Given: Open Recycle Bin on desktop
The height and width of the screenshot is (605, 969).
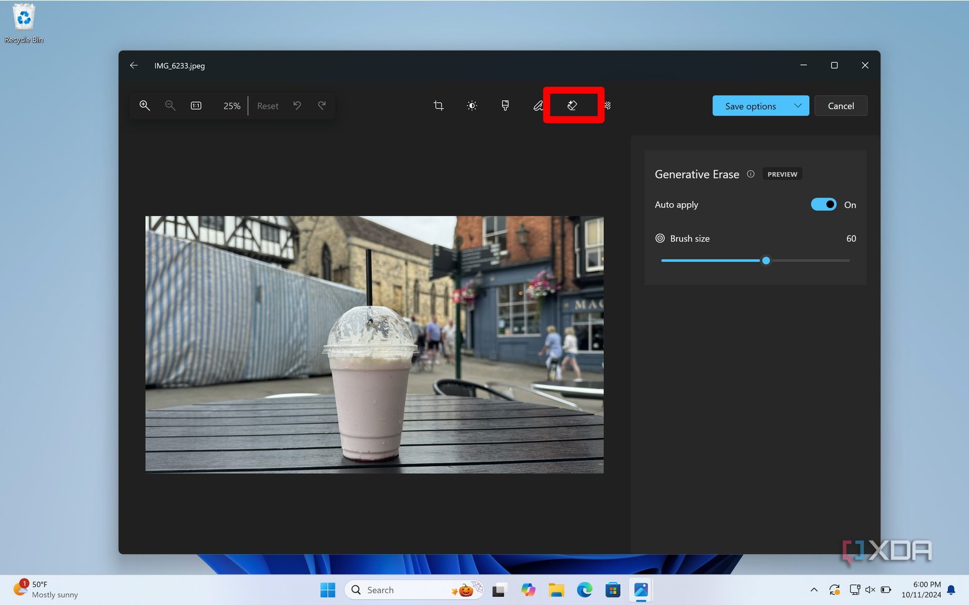Looking at the screenshot, I should (24, 23).
